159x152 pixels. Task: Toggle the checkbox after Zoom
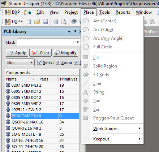[x=76, y=62]
